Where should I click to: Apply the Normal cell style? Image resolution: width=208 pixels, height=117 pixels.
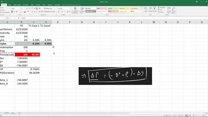coord(91,8)
